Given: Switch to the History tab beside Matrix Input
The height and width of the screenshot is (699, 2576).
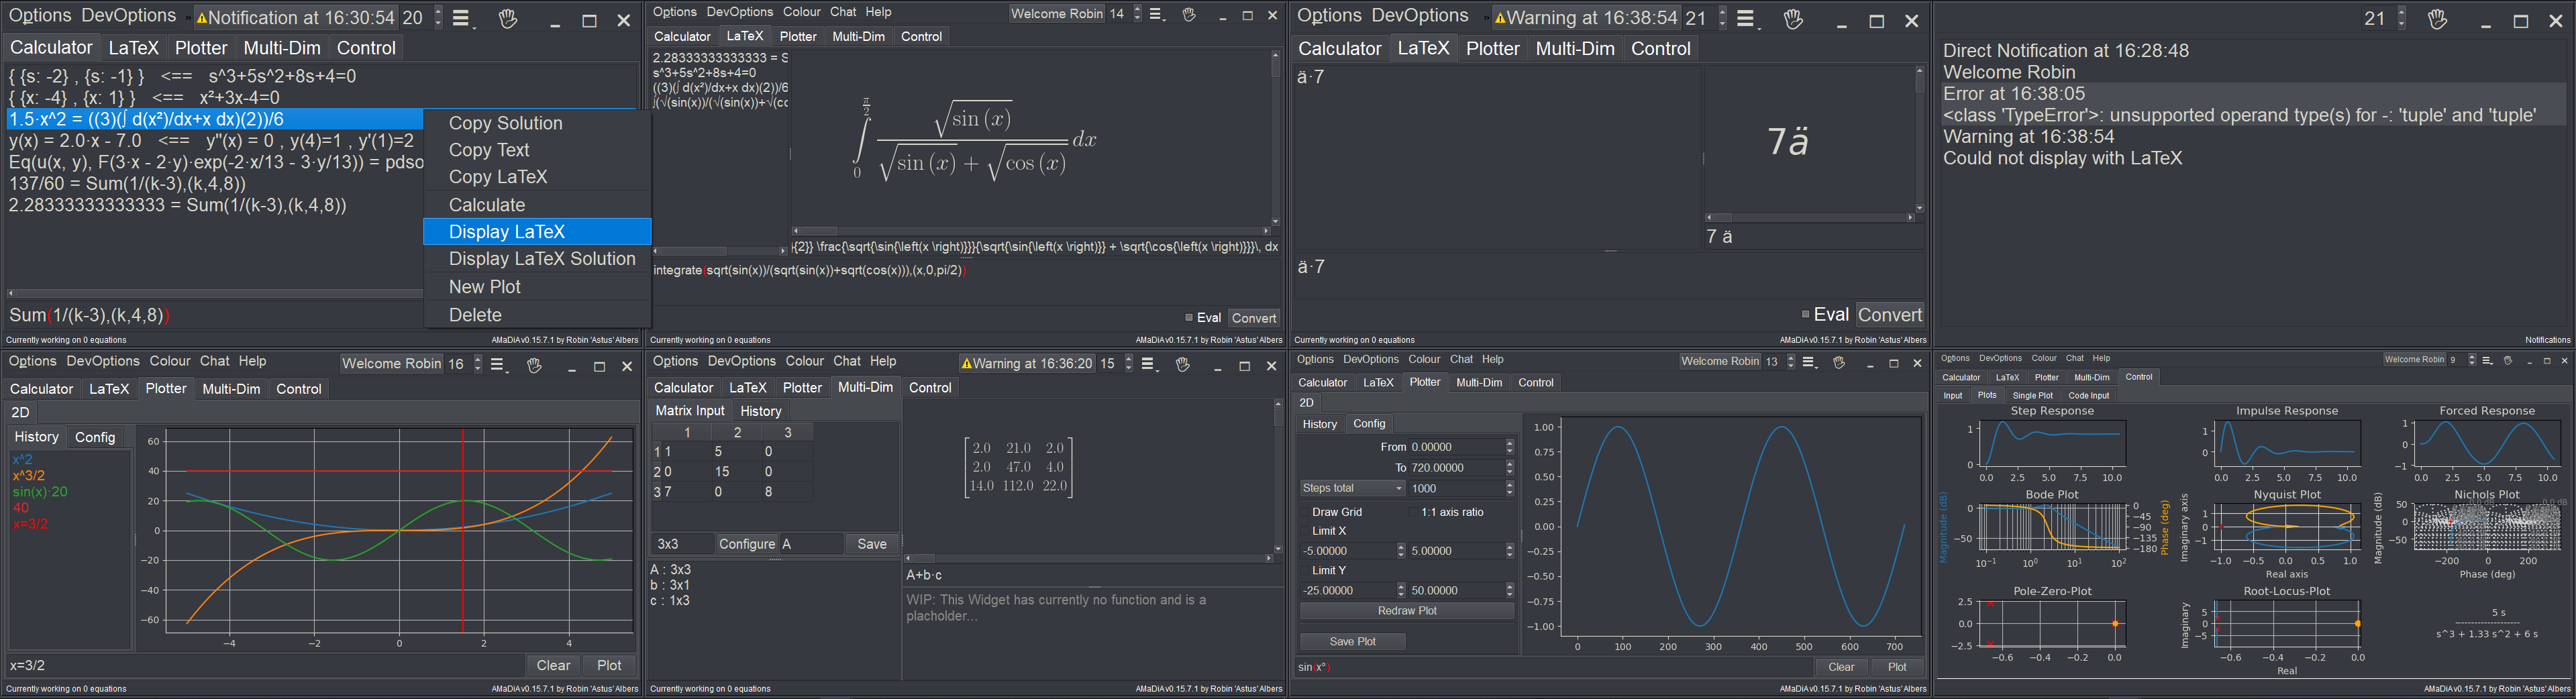Looking at the screenshot, I should click(x=761, y=411).
